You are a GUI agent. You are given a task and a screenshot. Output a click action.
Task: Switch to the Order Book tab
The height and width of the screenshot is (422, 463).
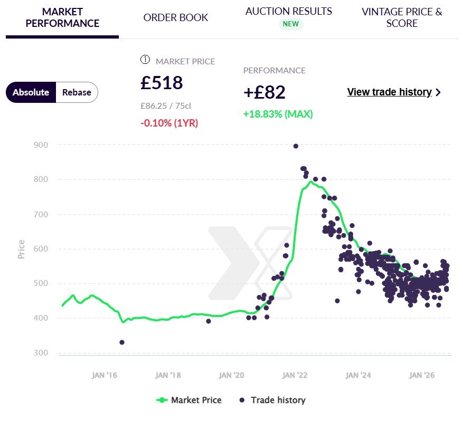click(176, 18)
